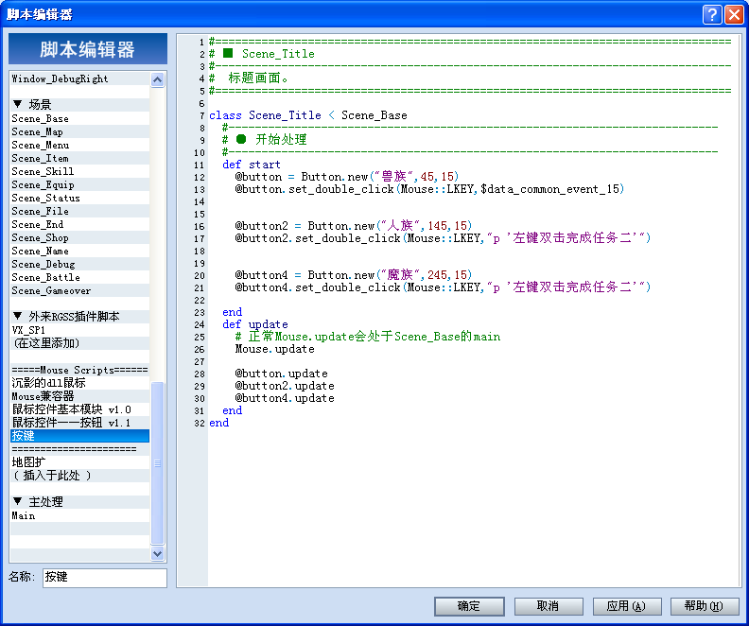This screenshot has width=749, height=626.
Task: Select the Scene_Shop script
Action: (79, 237)
